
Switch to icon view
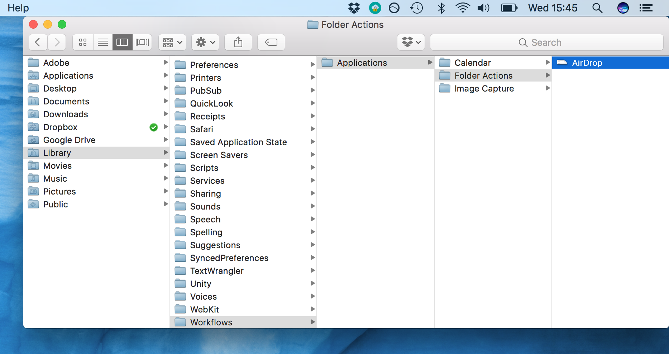[83, 42]
